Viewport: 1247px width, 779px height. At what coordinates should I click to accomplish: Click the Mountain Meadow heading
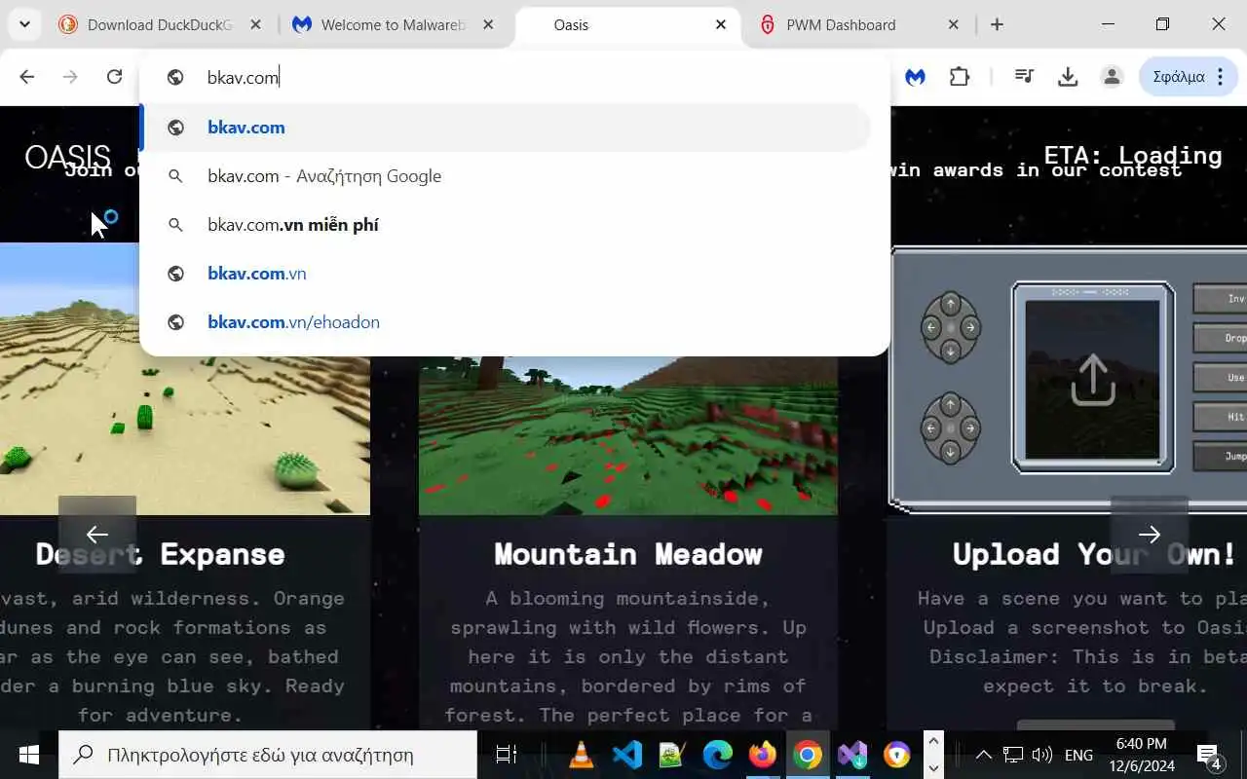coord(628,554)
